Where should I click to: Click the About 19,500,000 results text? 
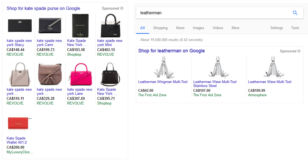[171, 40]
